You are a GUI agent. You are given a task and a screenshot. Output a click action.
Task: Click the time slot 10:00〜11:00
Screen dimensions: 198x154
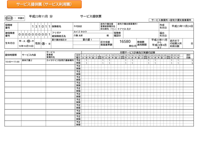coord(12,62)
